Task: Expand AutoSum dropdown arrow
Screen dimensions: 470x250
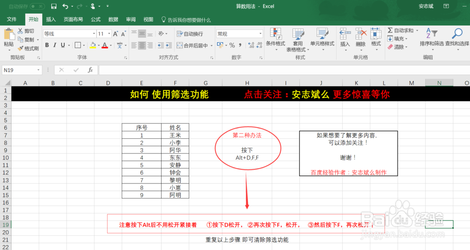Action: pos(417,30)
